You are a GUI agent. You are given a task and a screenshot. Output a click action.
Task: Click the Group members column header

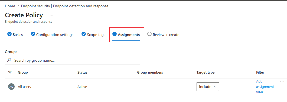pyautogui.click(x=150, y=73)
